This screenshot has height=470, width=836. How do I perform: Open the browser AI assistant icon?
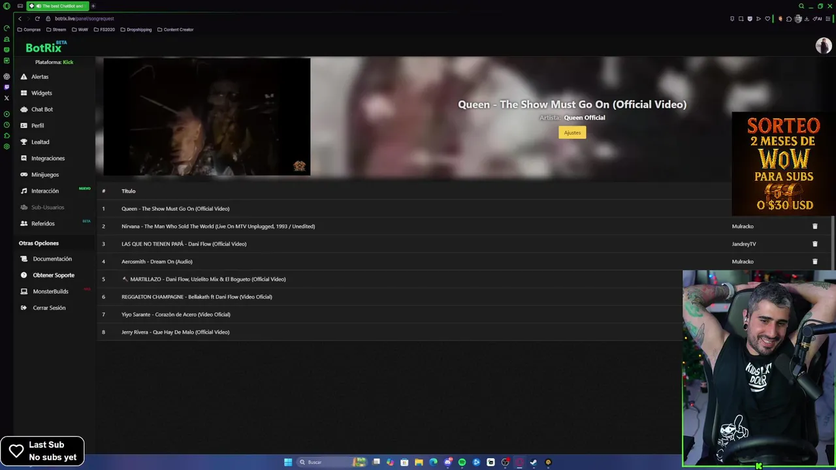pyautogui.click(x=817, y=19)
